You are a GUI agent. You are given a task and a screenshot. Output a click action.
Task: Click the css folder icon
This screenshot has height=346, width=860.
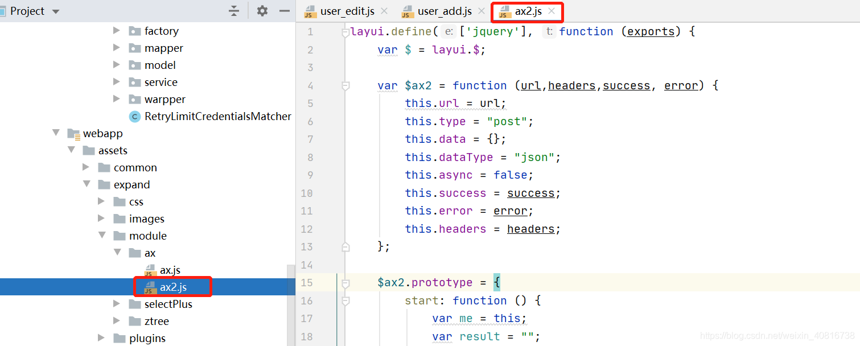click(x=120, y=201)
